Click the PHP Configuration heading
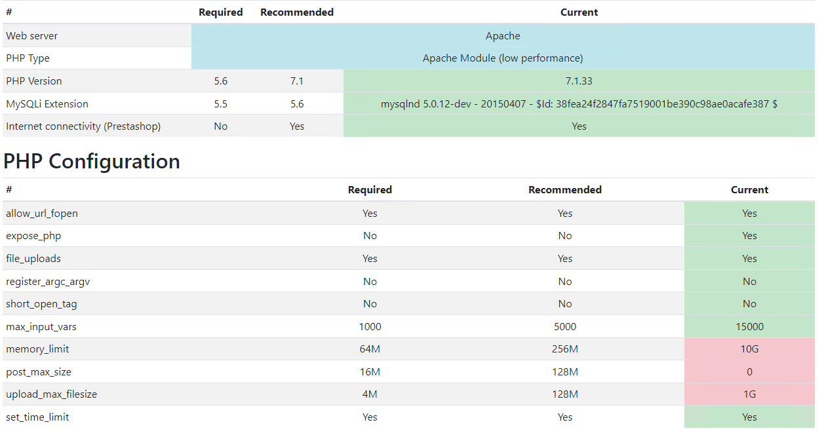Viewport: 824px width, 435px height. coord(92,161)
